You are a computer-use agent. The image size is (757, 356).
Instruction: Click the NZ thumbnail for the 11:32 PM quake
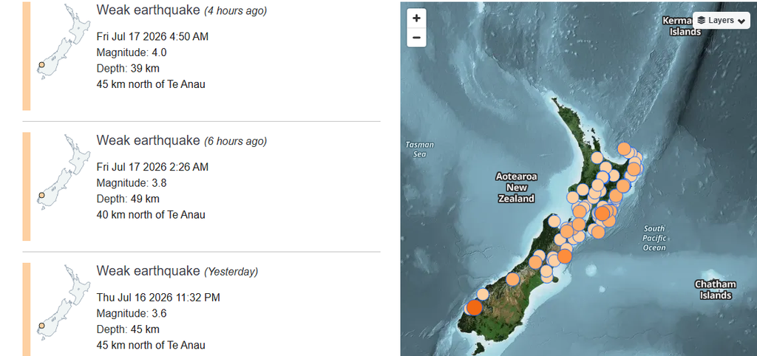[x=64, y=303]
